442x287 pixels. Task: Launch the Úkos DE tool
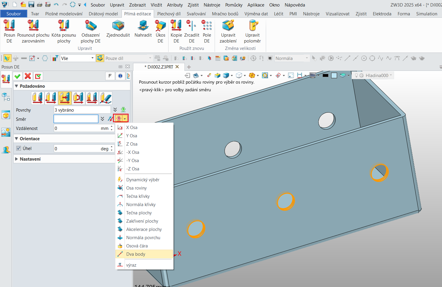[x=161, y=31]
